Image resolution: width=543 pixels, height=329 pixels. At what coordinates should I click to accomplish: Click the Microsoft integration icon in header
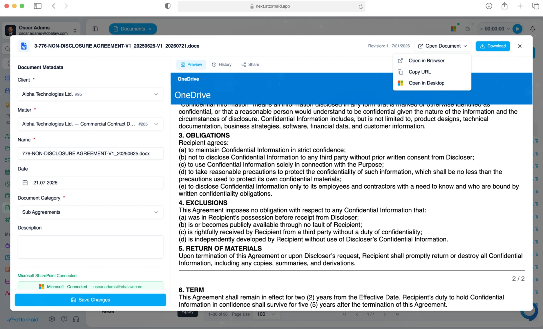(x=454, y=29)
